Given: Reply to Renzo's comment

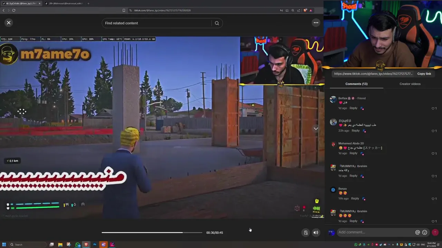Looking at the screenshot, I should (x=355, y=198).
